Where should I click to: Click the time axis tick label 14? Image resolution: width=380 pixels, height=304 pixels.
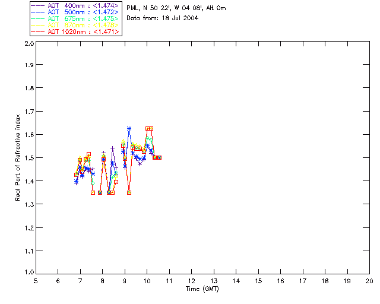click(x=236, y=281)
